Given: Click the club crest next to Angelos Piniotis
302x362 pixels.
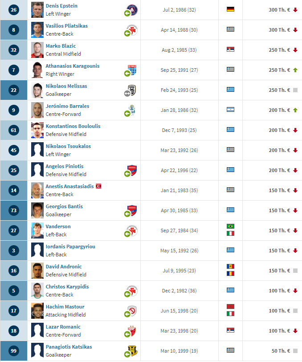Looking at the screenshot, I should point(132,170).
